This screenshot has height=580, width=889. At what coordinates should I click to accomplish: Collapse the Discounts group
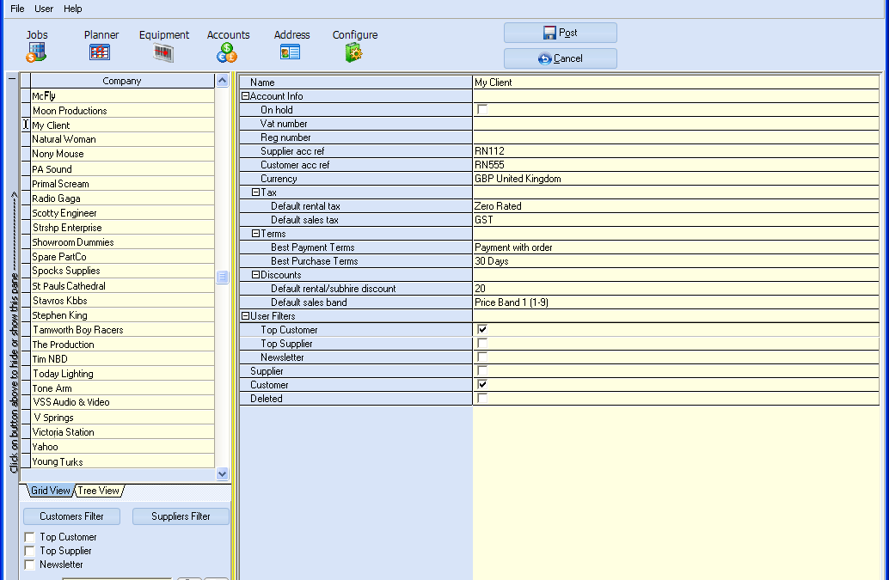(255, 275)
